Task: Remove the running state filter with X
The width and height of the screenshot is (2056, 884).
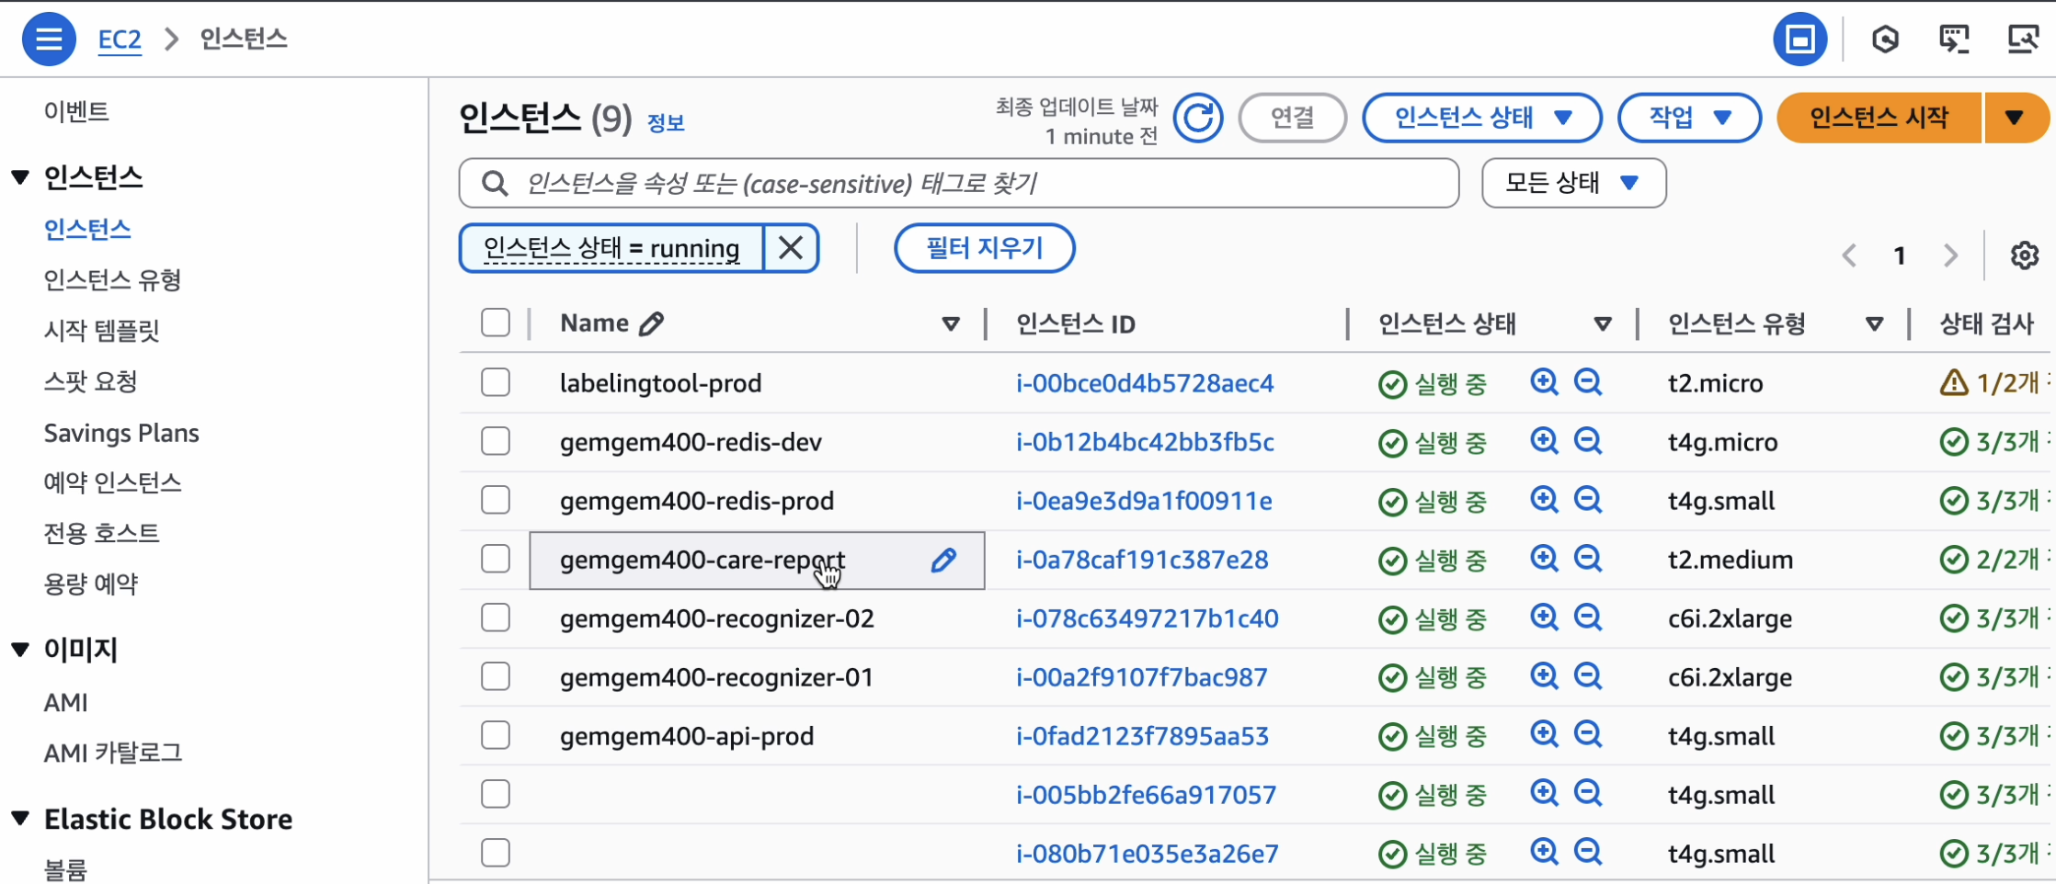Action: (x=791, y=248)
